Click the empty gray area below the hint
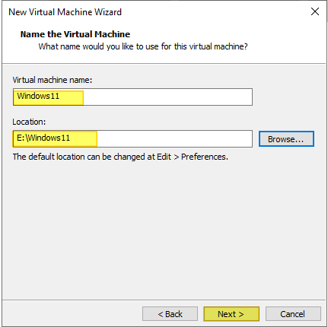This screenshot has height=327, width=328. (164, 228)
